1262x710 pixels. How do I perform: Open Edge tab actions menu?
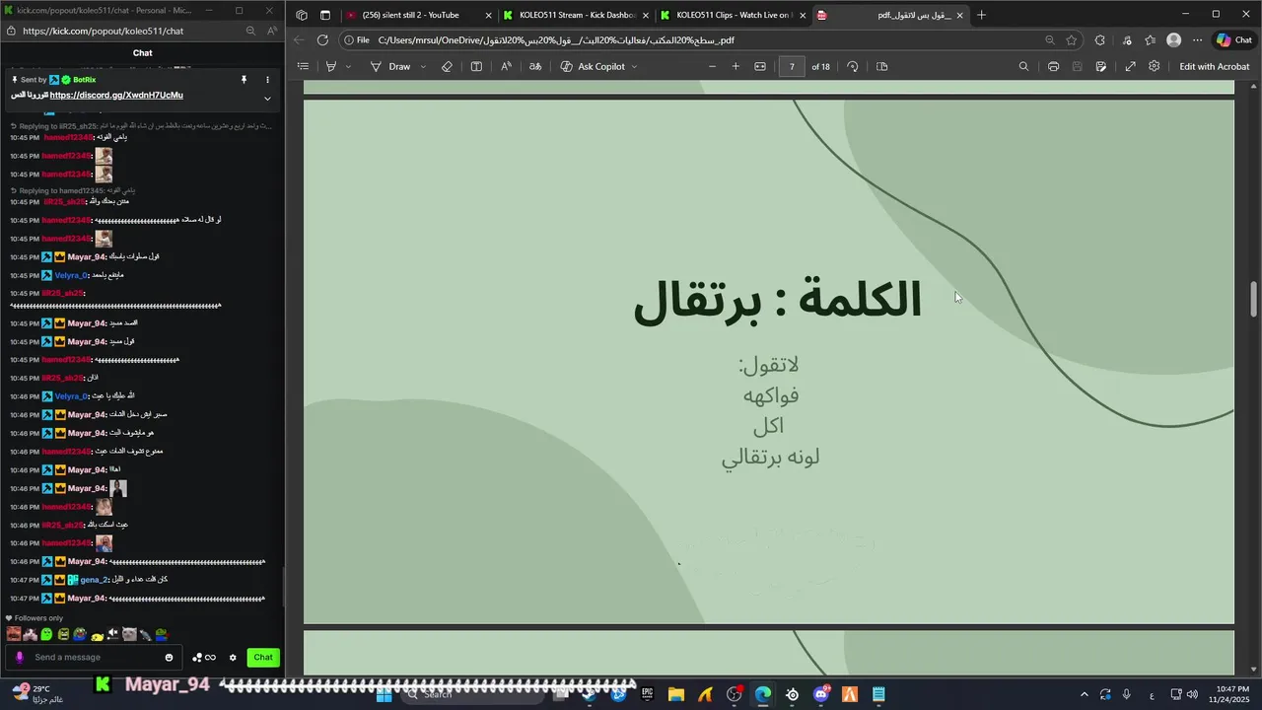coord(325,15)
